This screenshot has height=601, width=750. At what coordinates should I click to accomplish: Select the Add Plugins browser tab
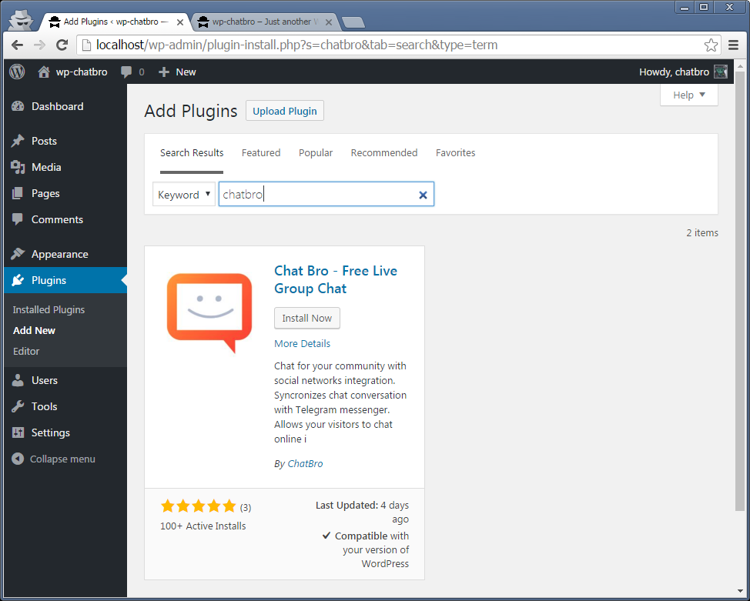[115, 22]
